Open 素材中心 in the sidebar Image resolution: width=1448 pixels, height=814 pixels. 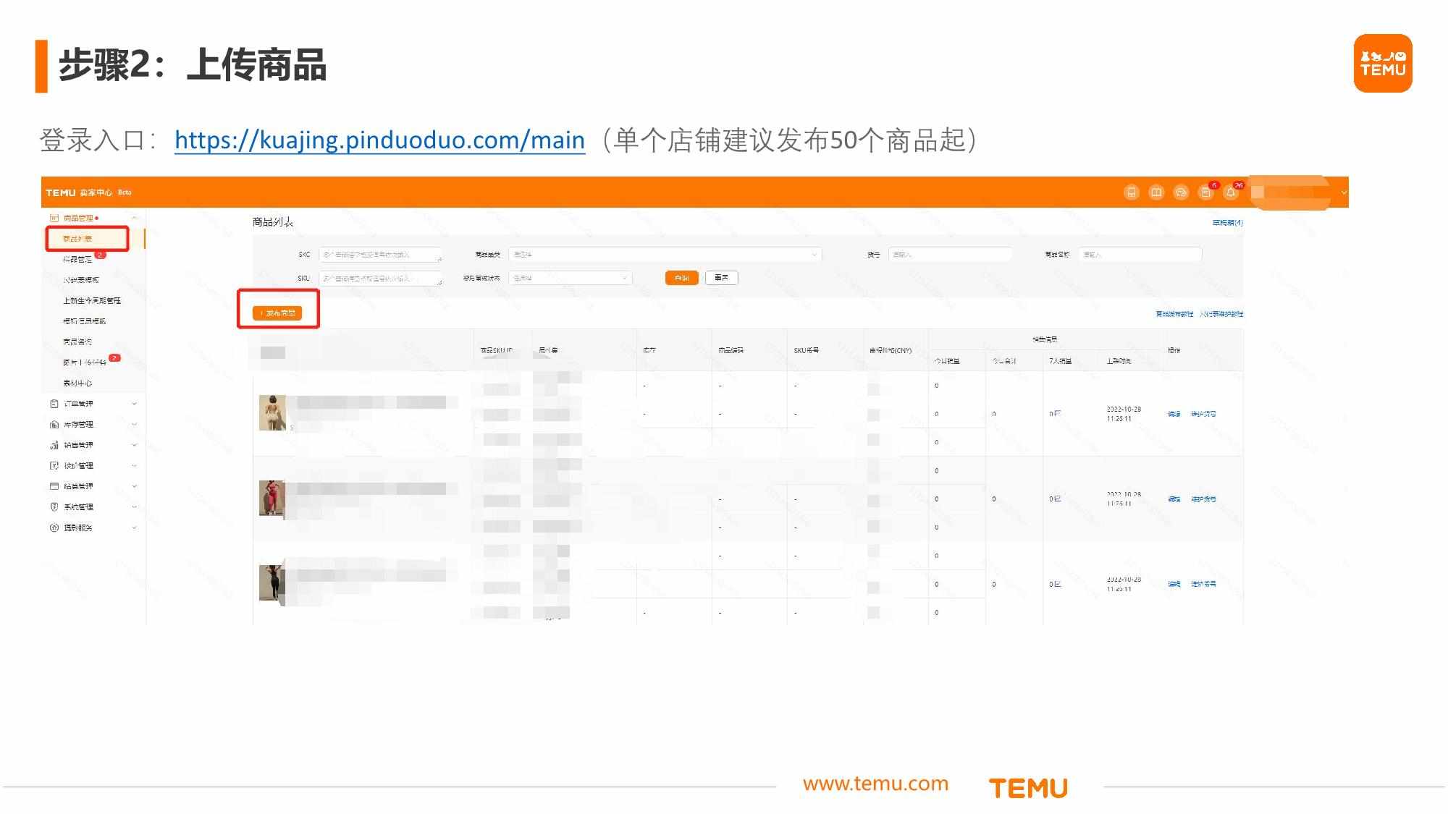point(77,383)
